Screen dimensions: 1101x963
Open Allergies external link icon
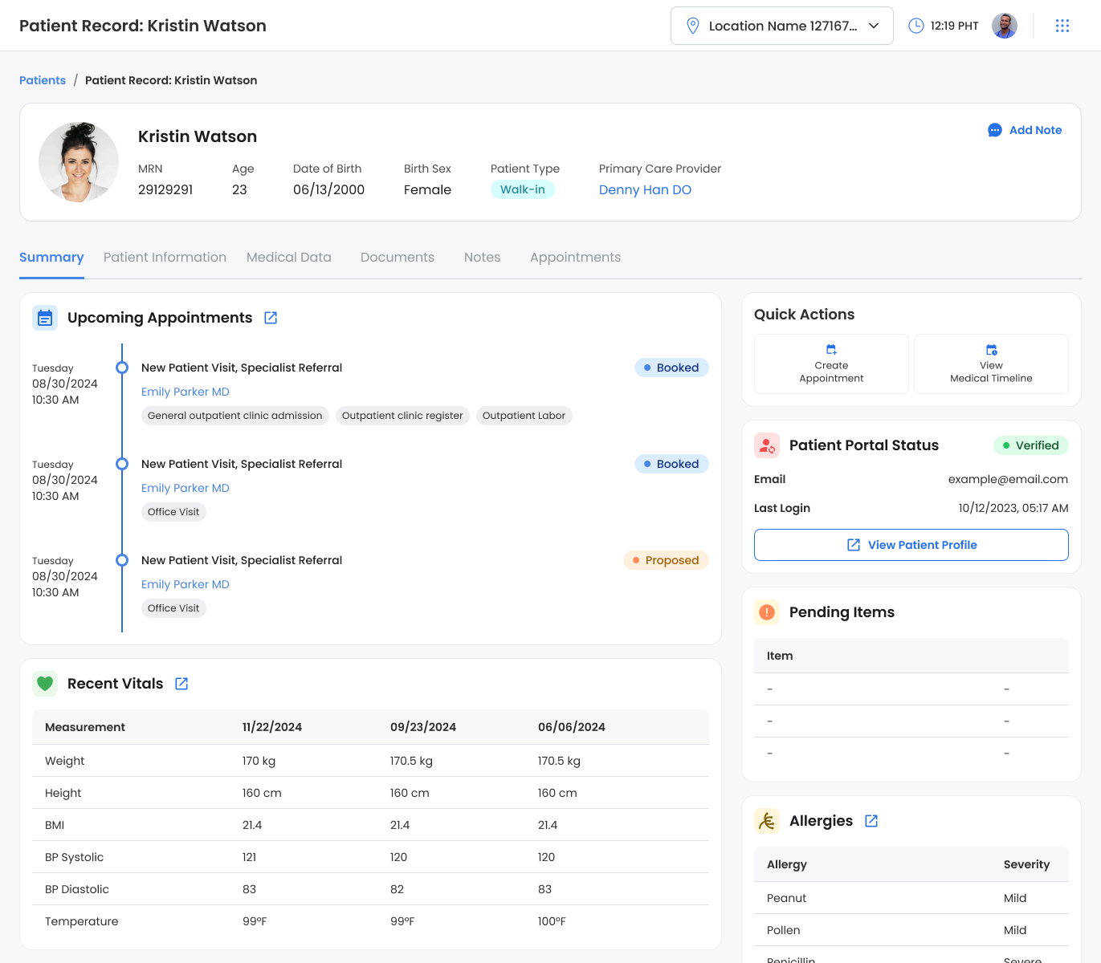(871, 821)
